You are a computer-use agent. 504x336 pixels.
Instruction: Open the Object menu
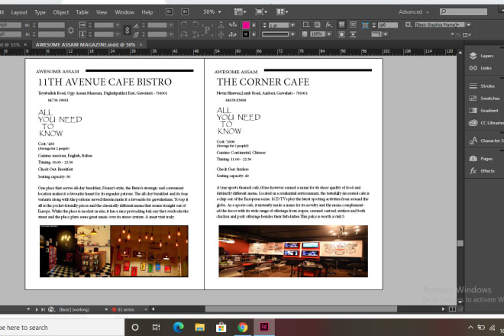click(61, 12)
